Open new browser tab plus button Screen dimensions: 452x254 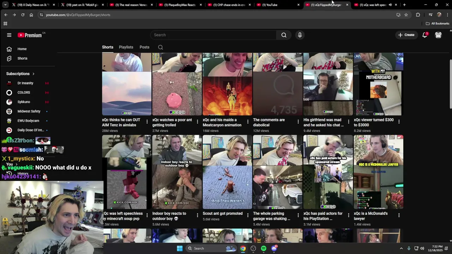pyautogui.click(x=404, y=5)
